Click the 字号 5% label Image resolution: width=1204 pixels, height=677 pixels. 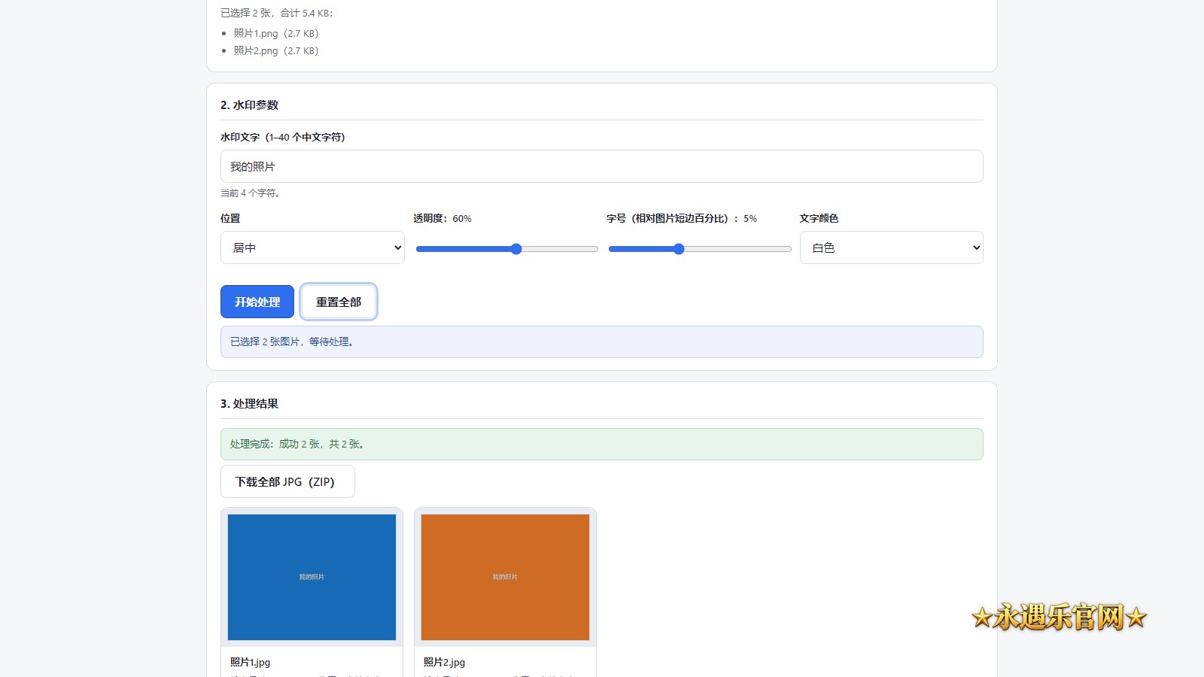click(682, 218)
